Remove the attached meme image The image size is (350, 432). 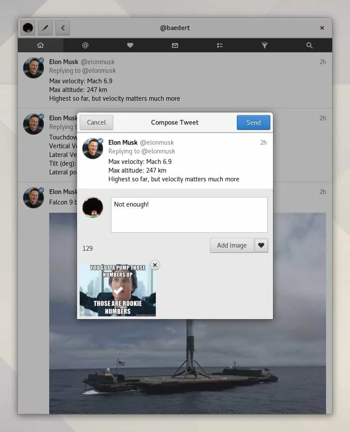[155, 265]
